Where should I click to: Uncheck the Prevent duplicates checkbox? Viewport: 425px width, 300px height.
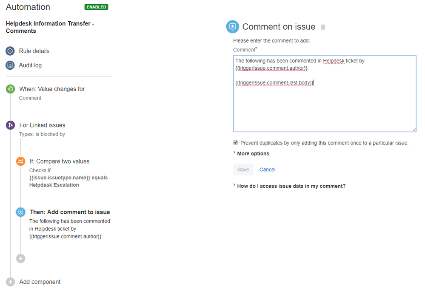[x=236, y=143]
